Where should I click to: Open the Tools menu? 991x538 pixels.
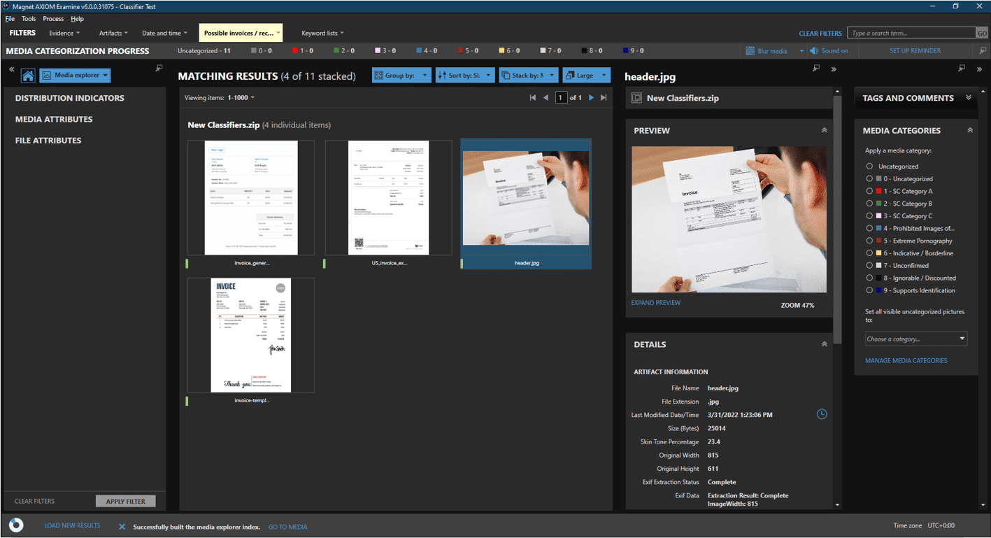point(29,19)
